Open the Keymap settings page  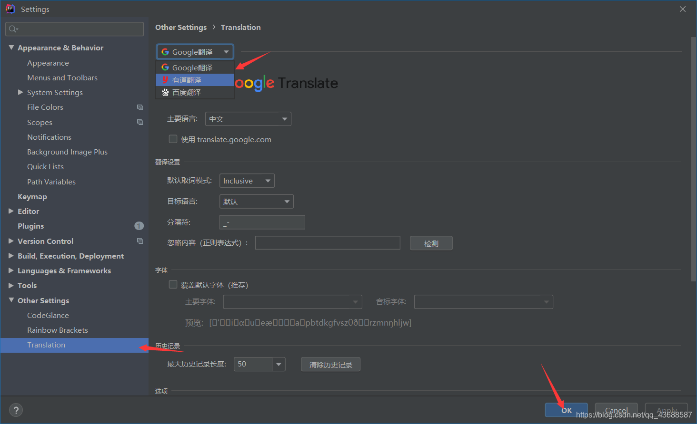32,196
